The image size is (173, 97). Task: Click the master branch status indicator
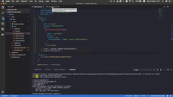point(5,96)
